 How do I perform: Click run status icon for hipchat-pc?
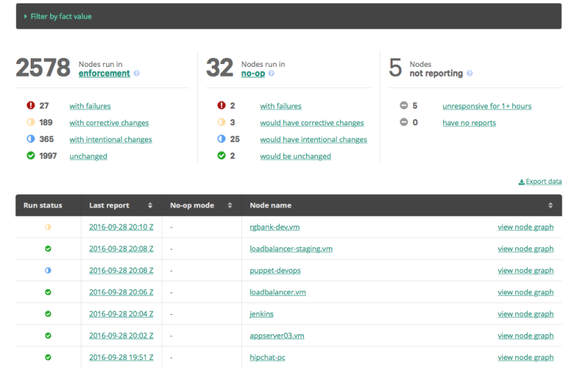coord(48,357)
